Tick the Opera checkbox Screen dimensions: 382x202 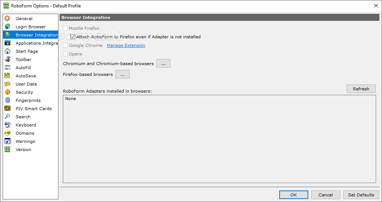pyautogui.click(x=65, y=54)
